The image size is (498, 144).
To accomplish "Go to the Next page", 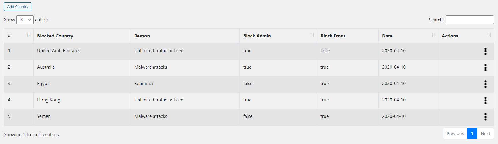I will coord(485,133).
